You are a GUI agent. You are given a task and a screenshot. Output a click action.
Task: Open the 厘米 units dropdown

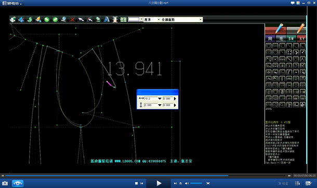click(152, 20)
